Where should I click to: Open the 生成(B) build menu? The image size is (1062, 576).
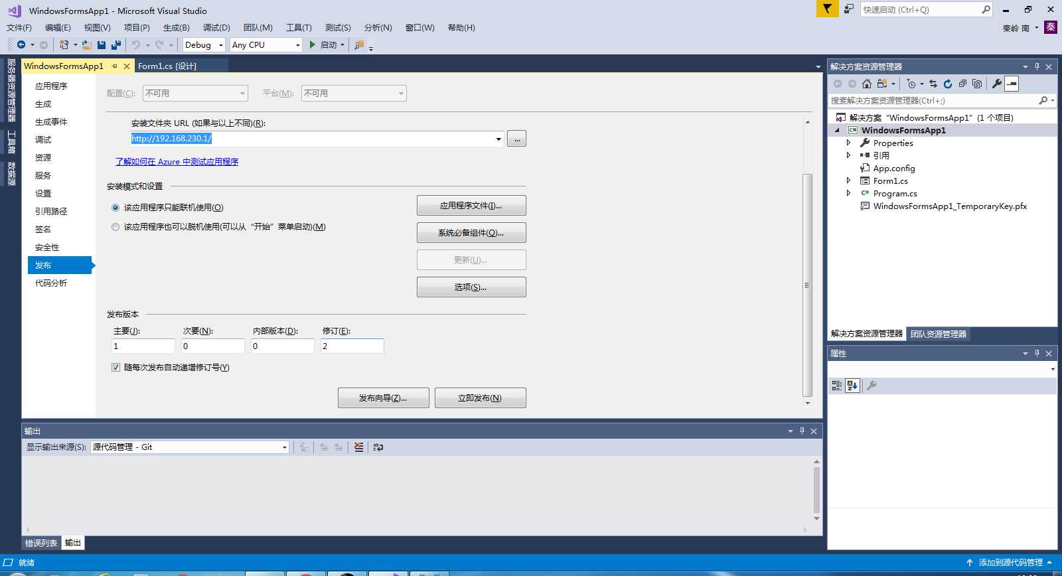[x=177, y=28]
